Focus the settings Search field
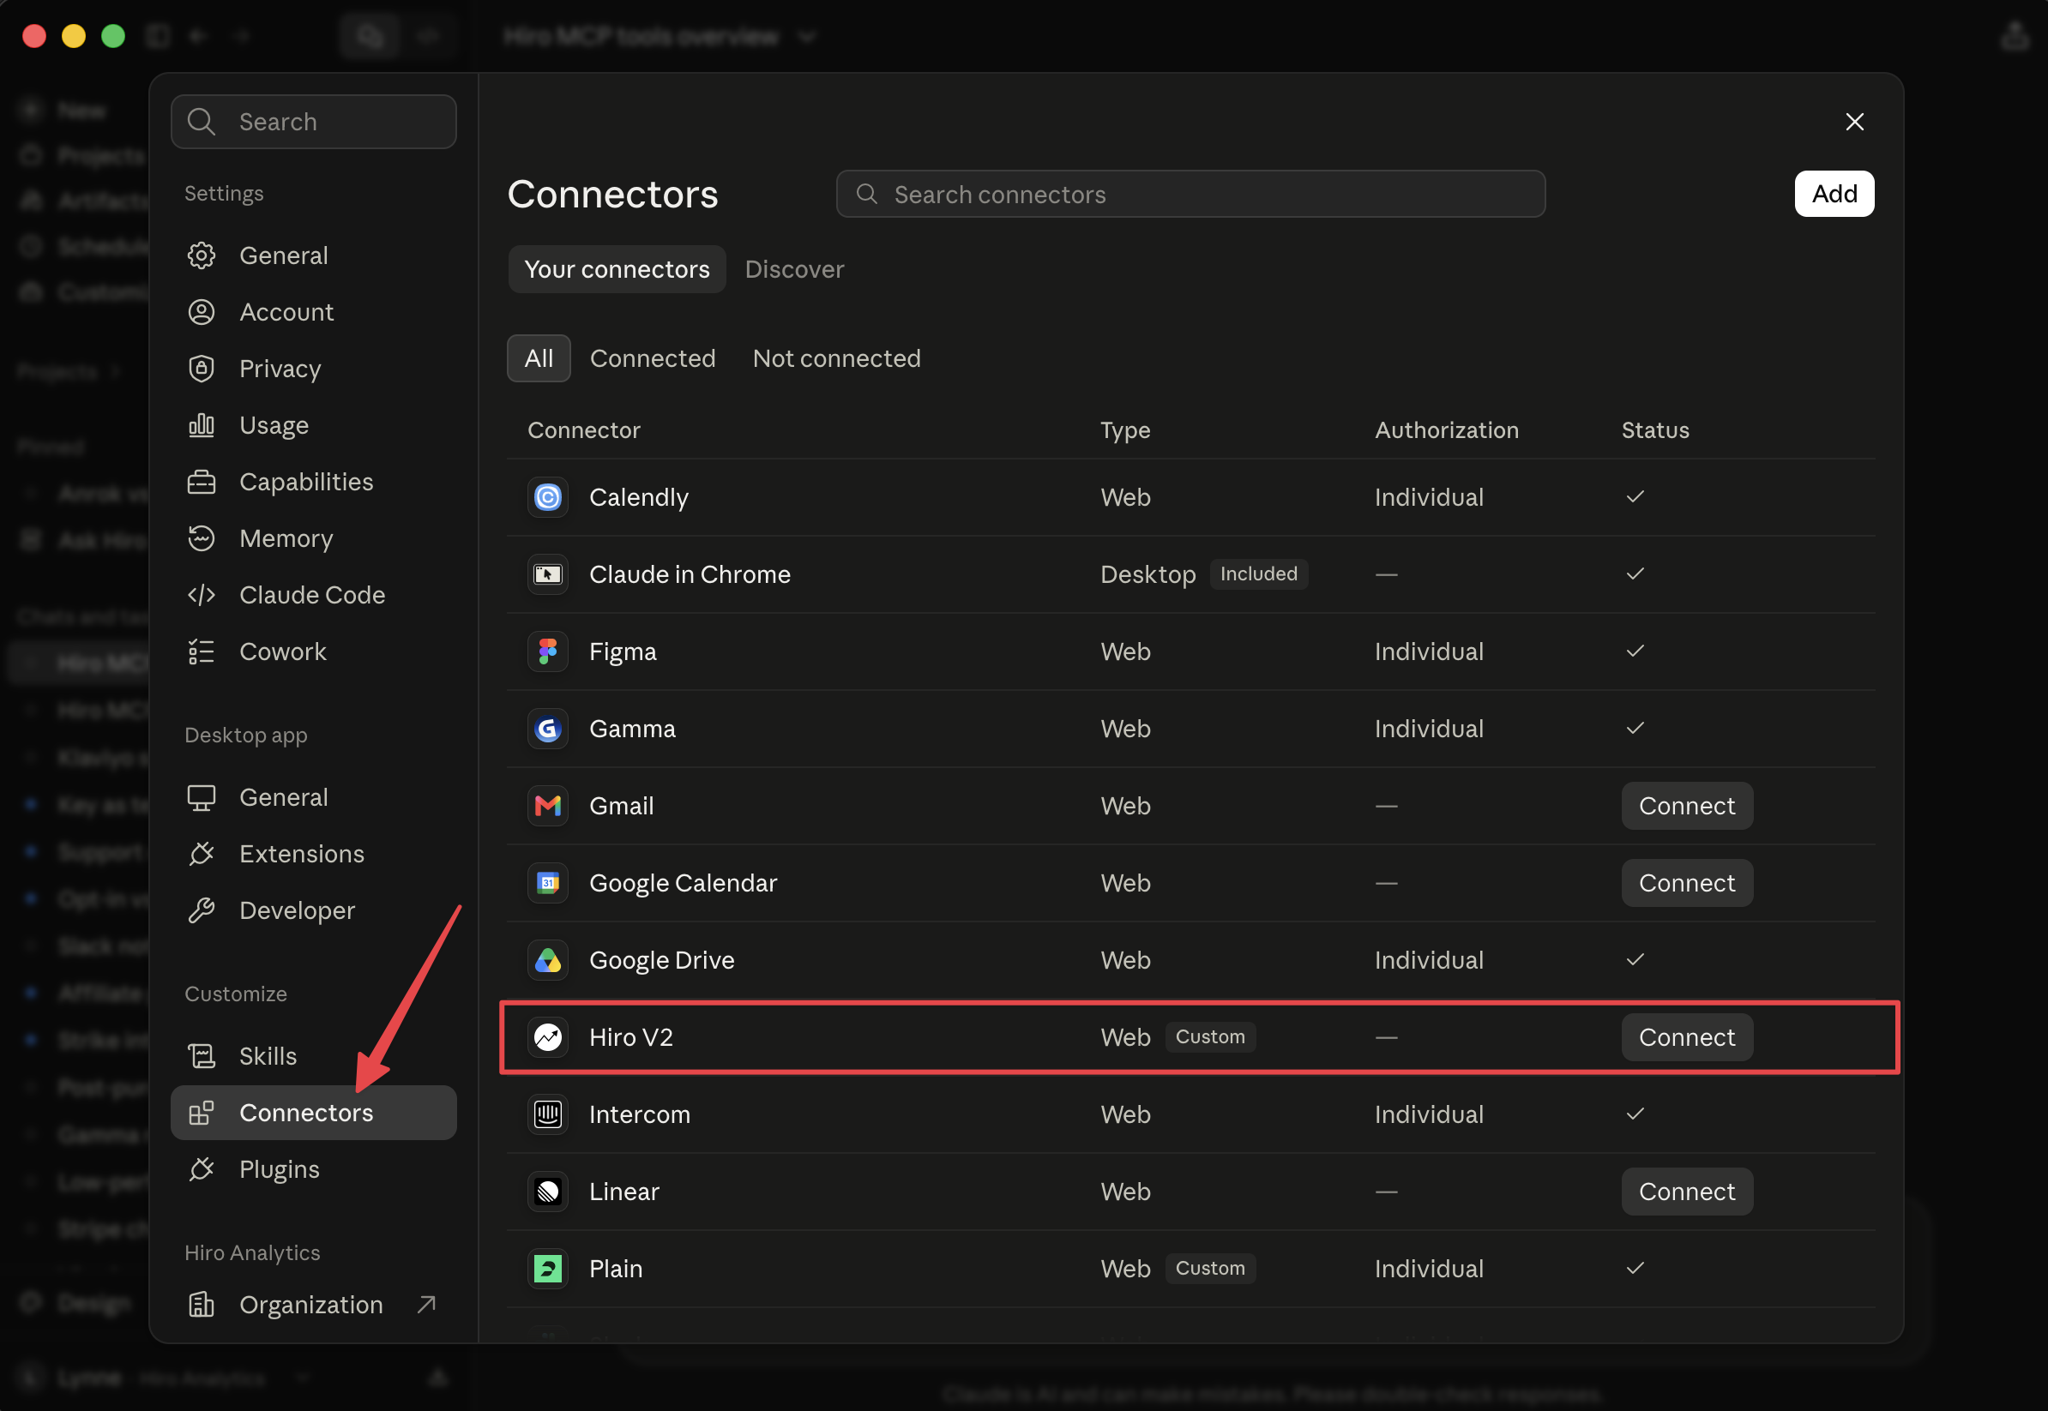Screen dimensions: 2048x1411 click(x=313, y=122)
